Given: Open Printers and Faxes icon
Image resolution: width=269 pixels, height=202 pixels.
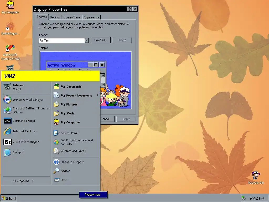Looking at the screenshot, I should pos(56,151).
